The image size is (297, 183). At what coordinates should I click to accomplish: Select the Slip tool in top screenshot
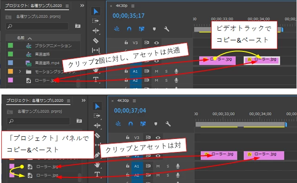click(96, 50)
